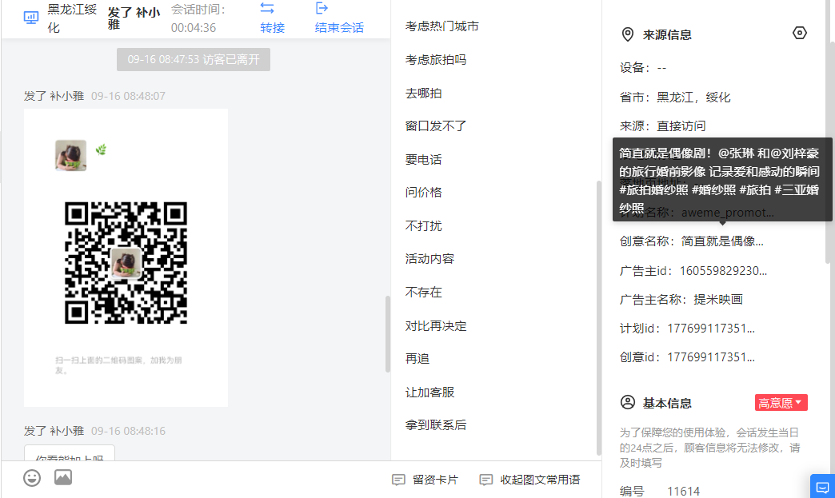Click the 编号 value 11614
This screenshot has height=498, width=835.
pyautogui.click(x=683, y=491)
